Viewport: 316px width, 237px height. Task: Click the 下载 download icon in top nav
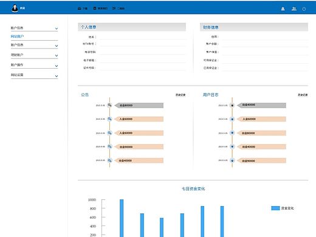80,9
